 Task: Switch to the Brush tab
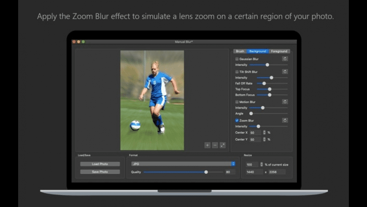coord(240,51)
